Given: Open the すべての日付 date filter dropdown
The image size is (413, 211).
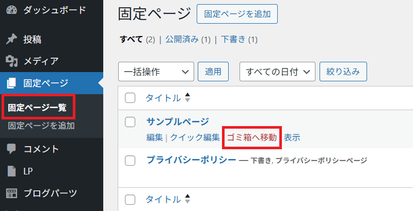Looking at the screenshot, I should click(x=277, y=72).
